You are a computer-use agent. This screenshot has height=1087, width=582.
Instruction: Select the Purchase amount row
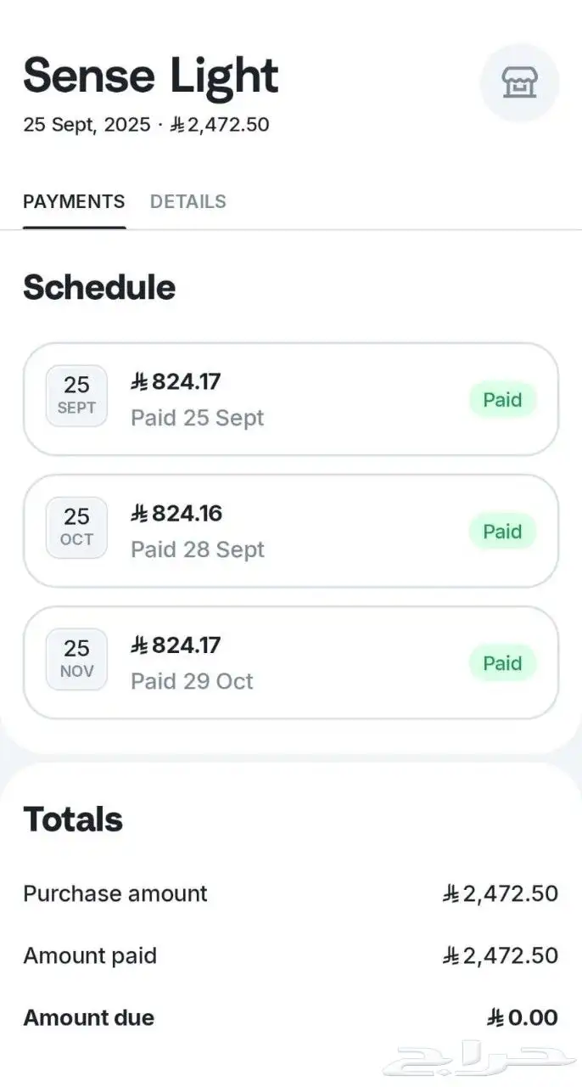tap(290, 893)
